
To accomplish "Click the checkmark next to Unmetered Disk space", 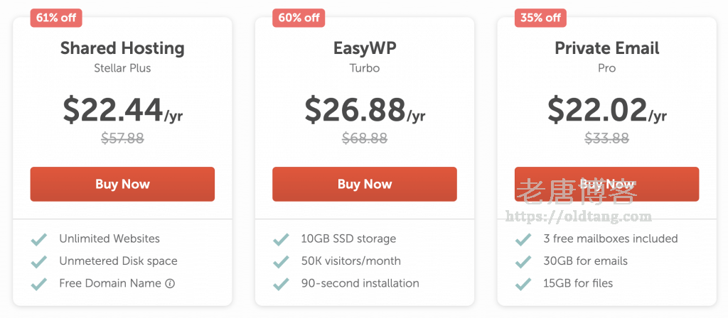I will tap(39, 261).
